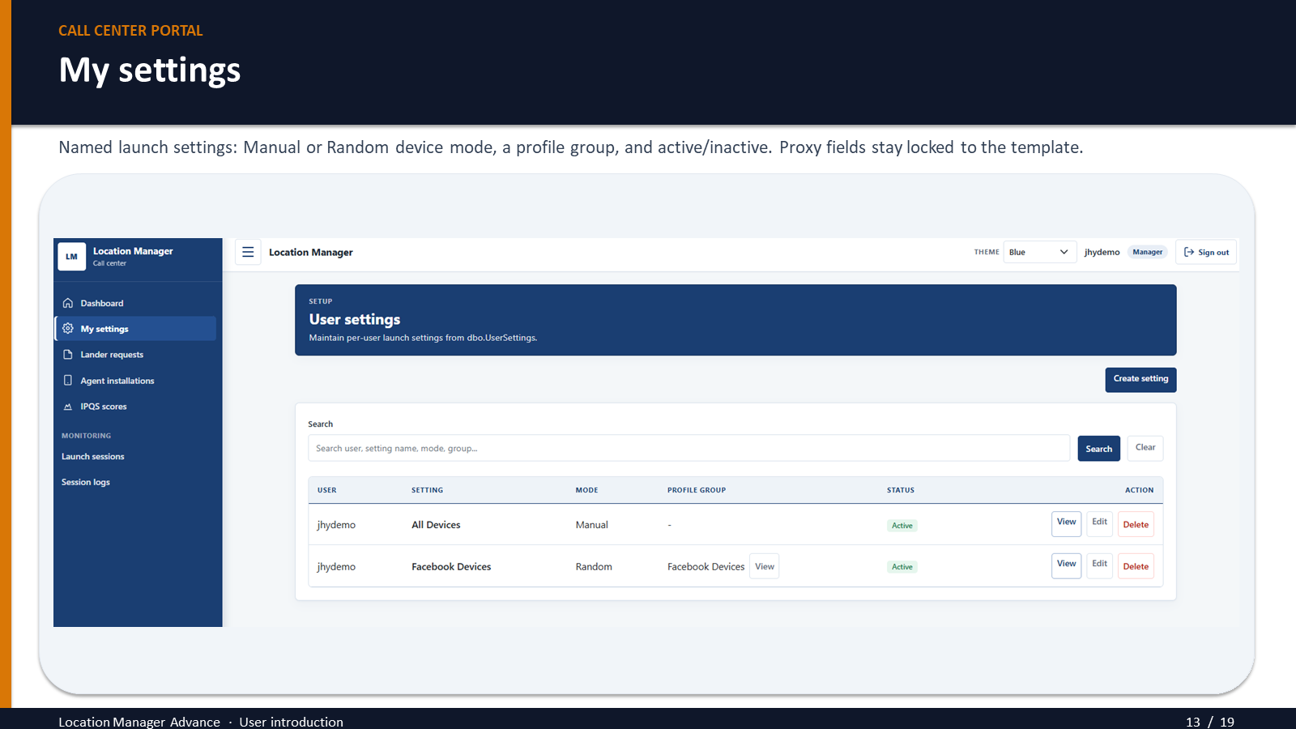The height and width of the screenshot is (729, 1296).
Task: Click the SETTING column header
Action: pyautogui.click(x=427, y=490)
